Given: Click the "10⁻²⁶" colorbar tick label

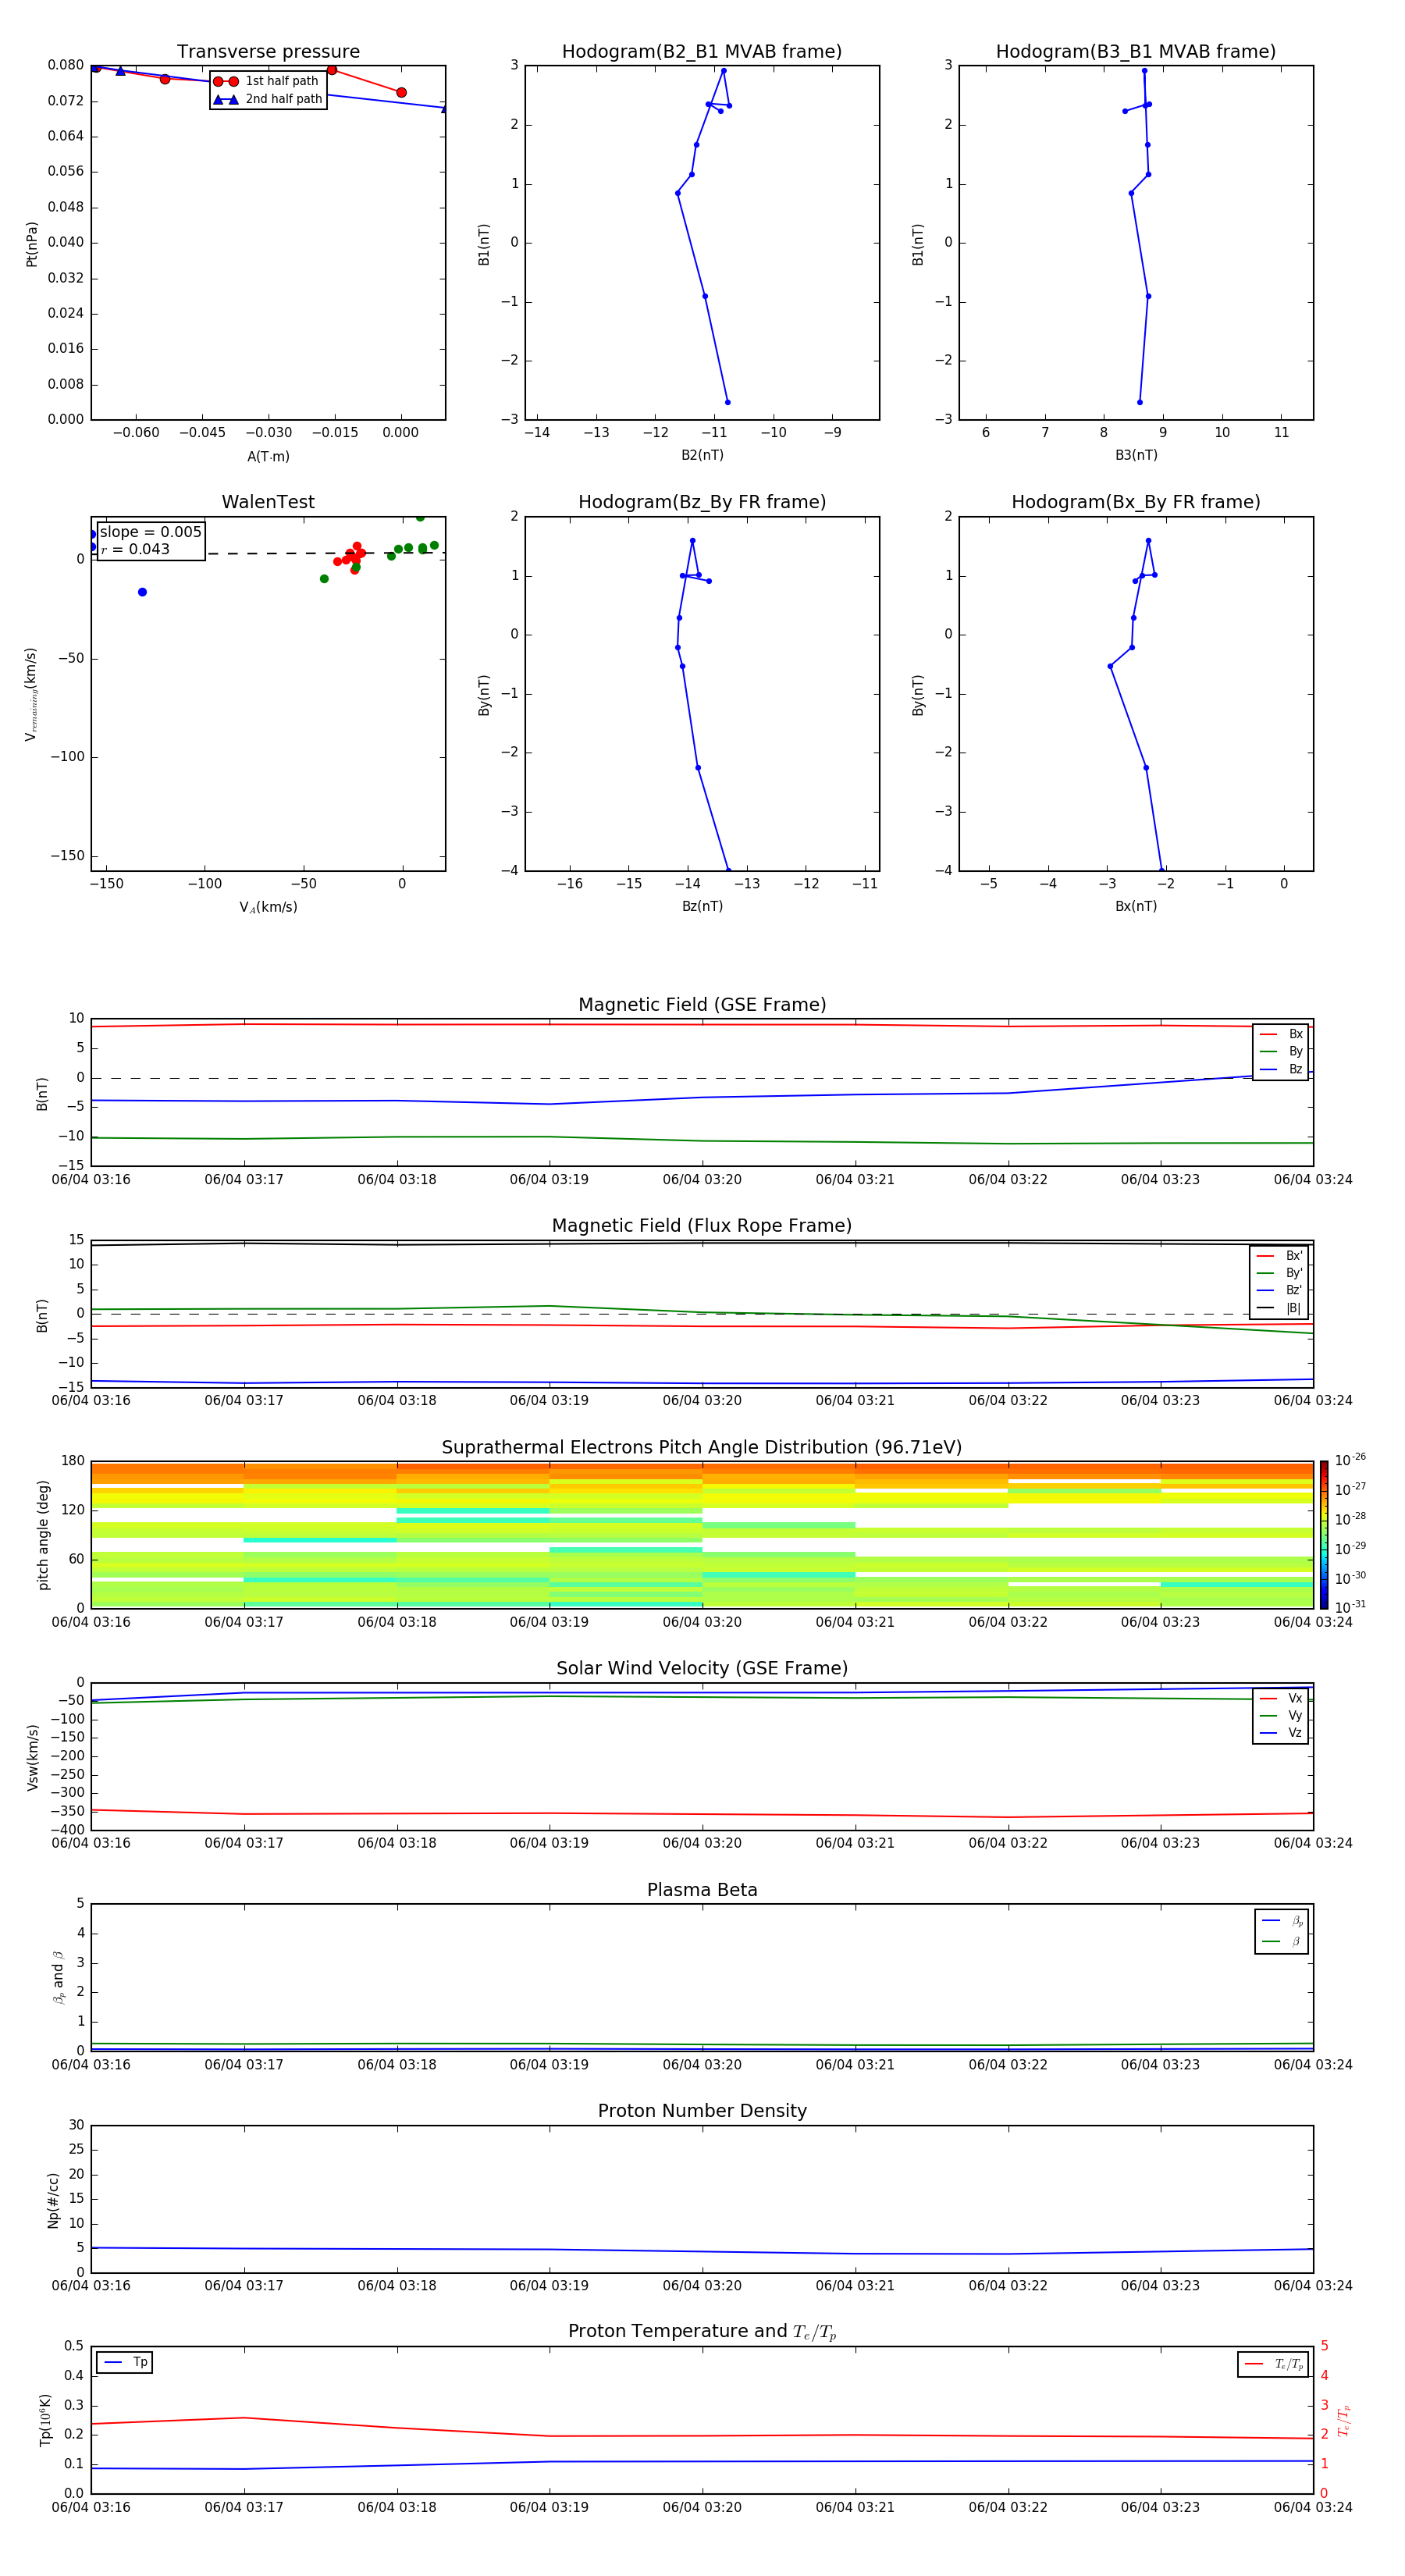Looking at the screenshot, I should coord(1350,1460).
